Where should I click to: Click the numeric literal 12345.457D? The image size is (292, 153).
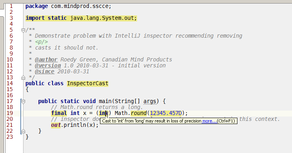(166, 113)
